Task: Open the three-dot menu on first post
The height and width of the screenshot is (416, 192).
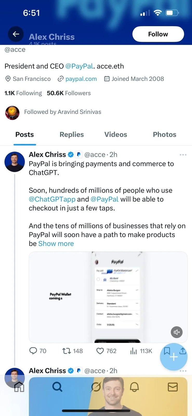Action: tap(183, 155)
